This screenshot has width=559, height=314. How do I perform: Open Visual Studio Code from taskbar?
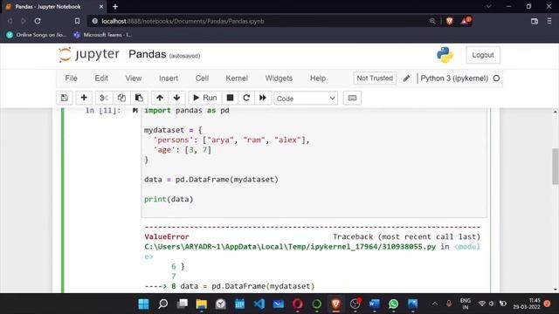click(259, 304)
